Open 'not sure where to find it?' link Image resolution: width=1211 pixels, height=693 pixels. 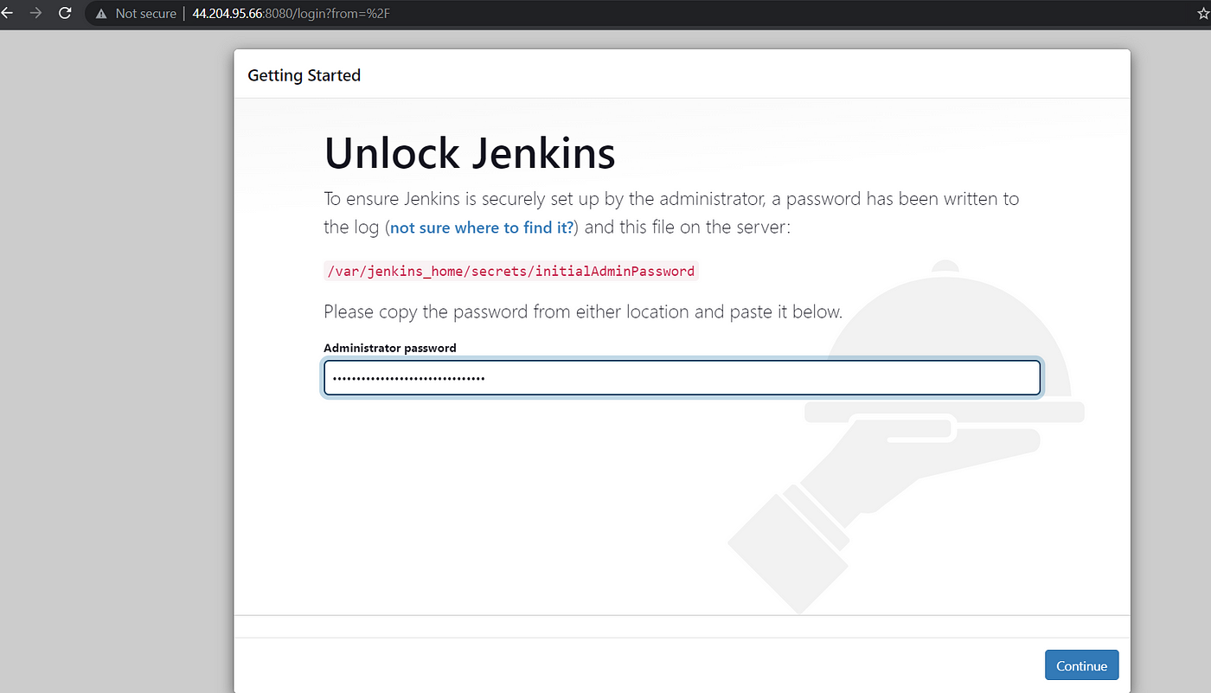(x=482, y=228)
